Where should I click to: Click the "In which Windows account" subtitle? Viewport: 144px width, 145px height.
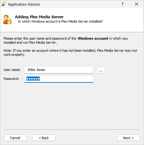coord(60,21)
